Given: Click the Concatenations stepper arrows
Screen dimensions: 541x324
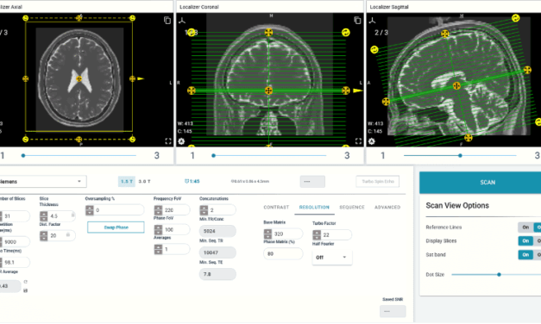Looking at the screenshot, I should tap(204, 210).
